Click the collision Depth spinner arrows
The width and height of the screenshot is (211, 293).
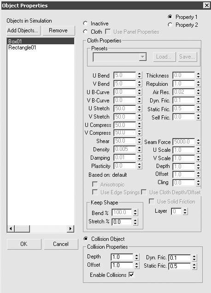137,257
